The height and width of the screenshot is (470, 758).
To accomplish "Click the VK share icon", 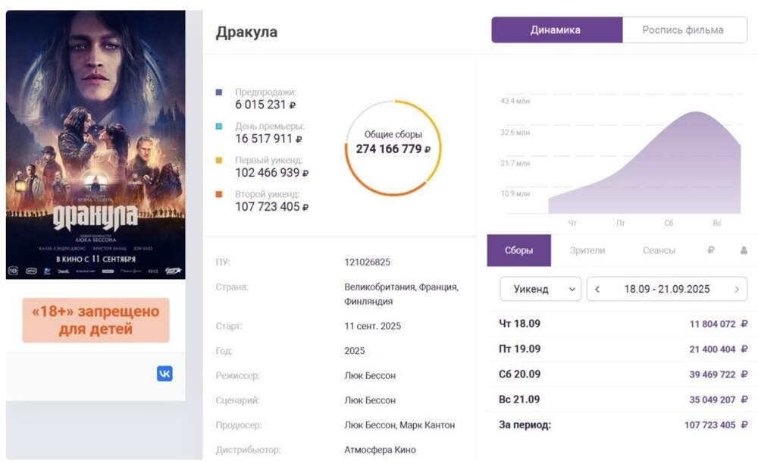I will tap(164, 373).
